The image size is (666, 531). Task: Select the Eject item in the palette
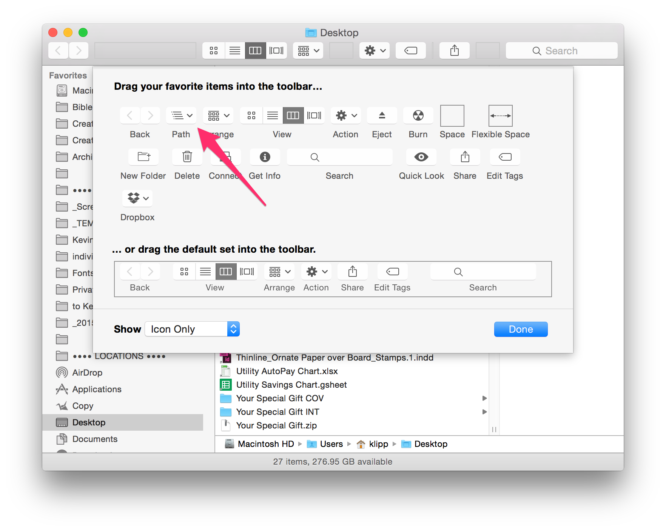pos(382,115)
